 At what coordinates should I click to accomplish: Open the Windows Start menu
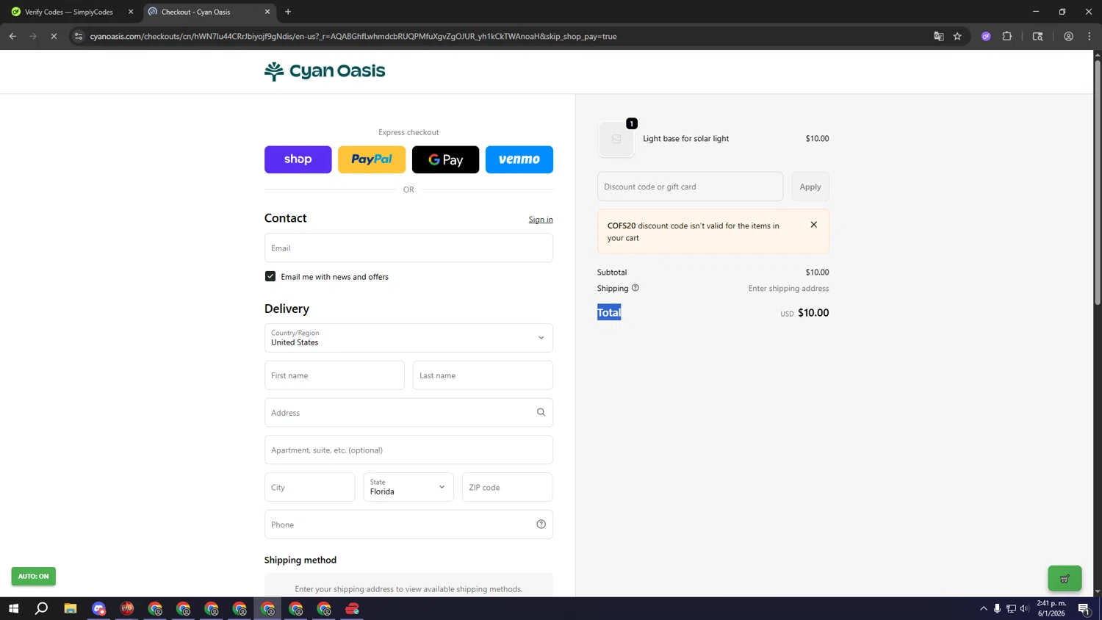click(13, 608)
